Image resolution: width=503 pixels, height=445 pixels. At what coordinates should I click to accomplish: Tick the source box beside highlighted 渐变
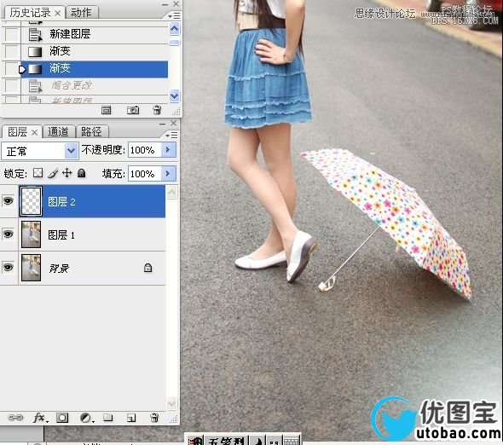tap(12, 69)
